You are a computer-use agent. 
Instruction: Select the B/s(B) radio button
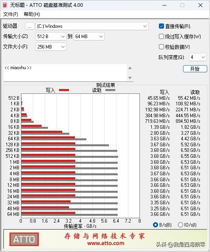pyautogui.click(x=155, y=225)
